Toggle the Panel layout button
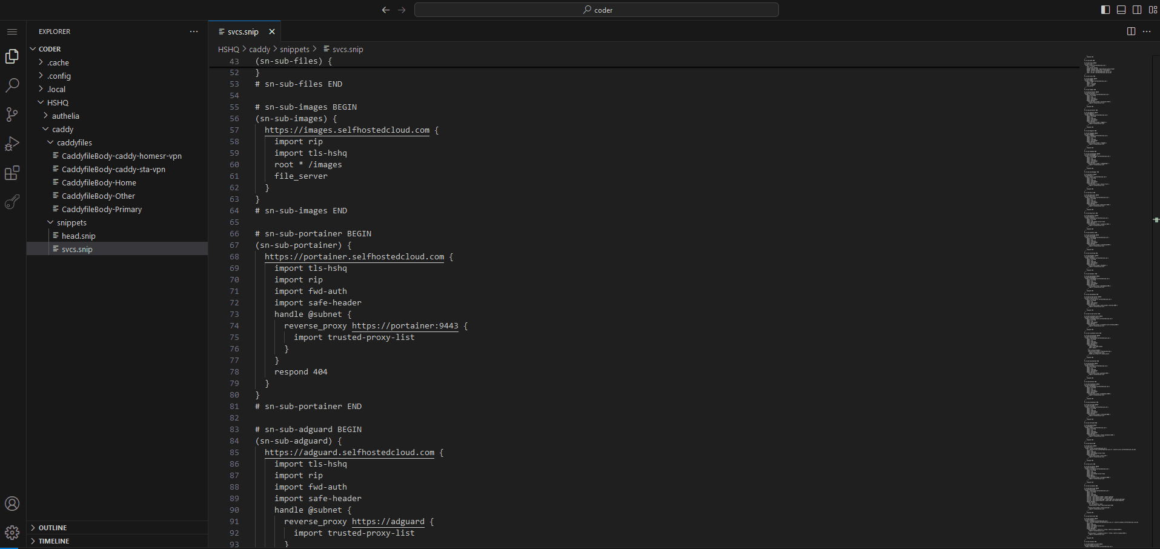The height and width of the screenshot is (549, 1160). click(x=1121, y=10)
